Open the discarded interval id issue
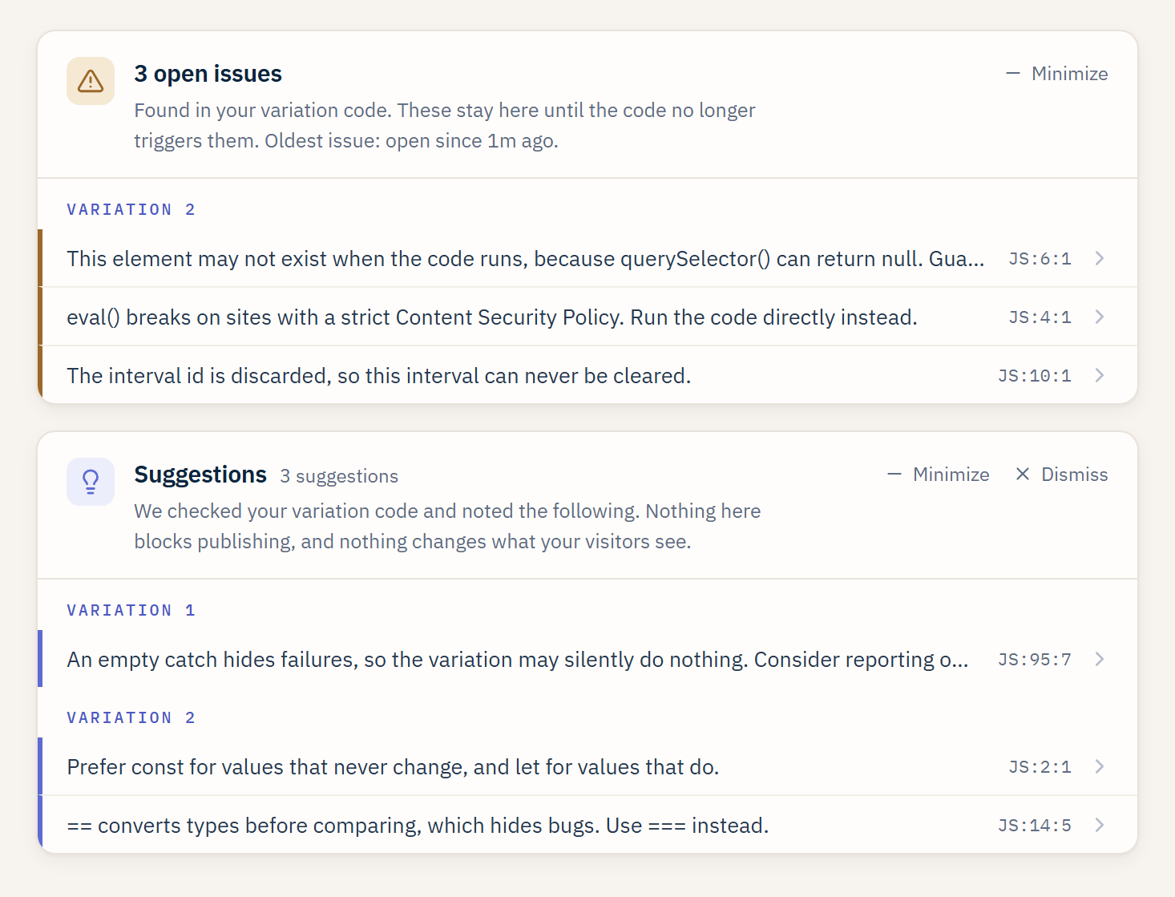Viewport: 1175px width, 897px height. click(587, 375)
